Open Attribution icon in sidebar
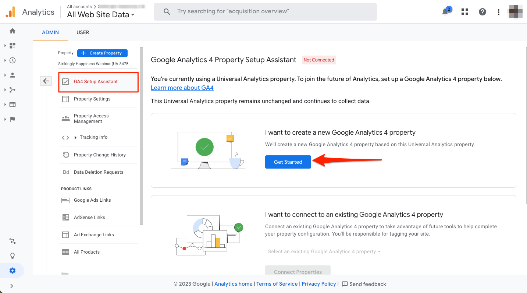The height and width of the screenshot is (293, 527). click(13, 241)
